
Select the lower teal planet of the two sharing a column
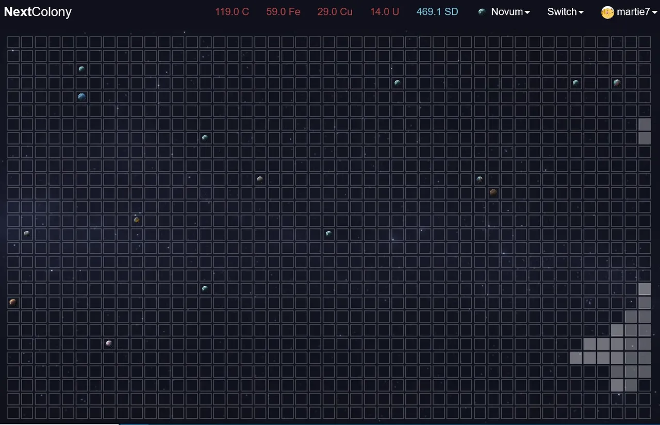pos(205,288)
